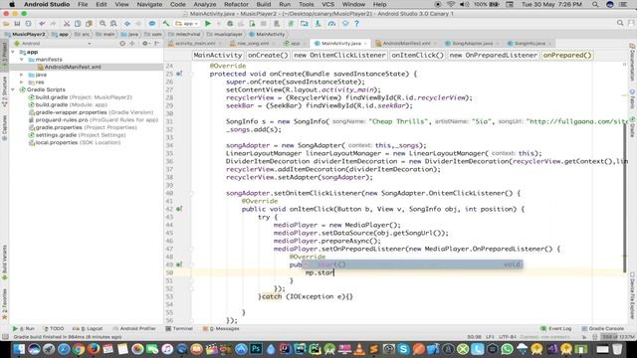
Task: Switch to SongAdapter.java editor tab
Action: tap(472, 43)
